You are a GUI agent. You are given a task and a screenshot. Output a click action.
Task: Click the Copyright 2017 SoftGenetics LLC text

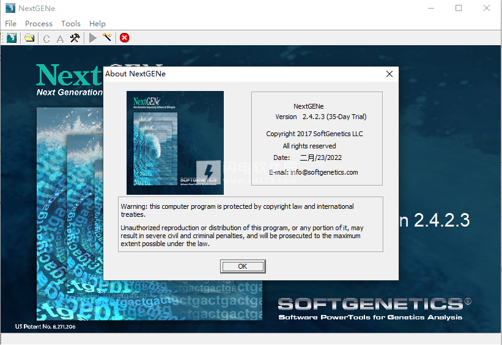click(x=314, y=134)
